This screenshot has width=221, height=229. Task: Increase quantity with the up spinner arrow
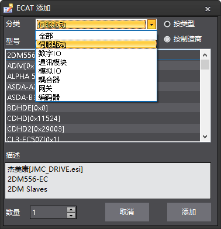71,209
